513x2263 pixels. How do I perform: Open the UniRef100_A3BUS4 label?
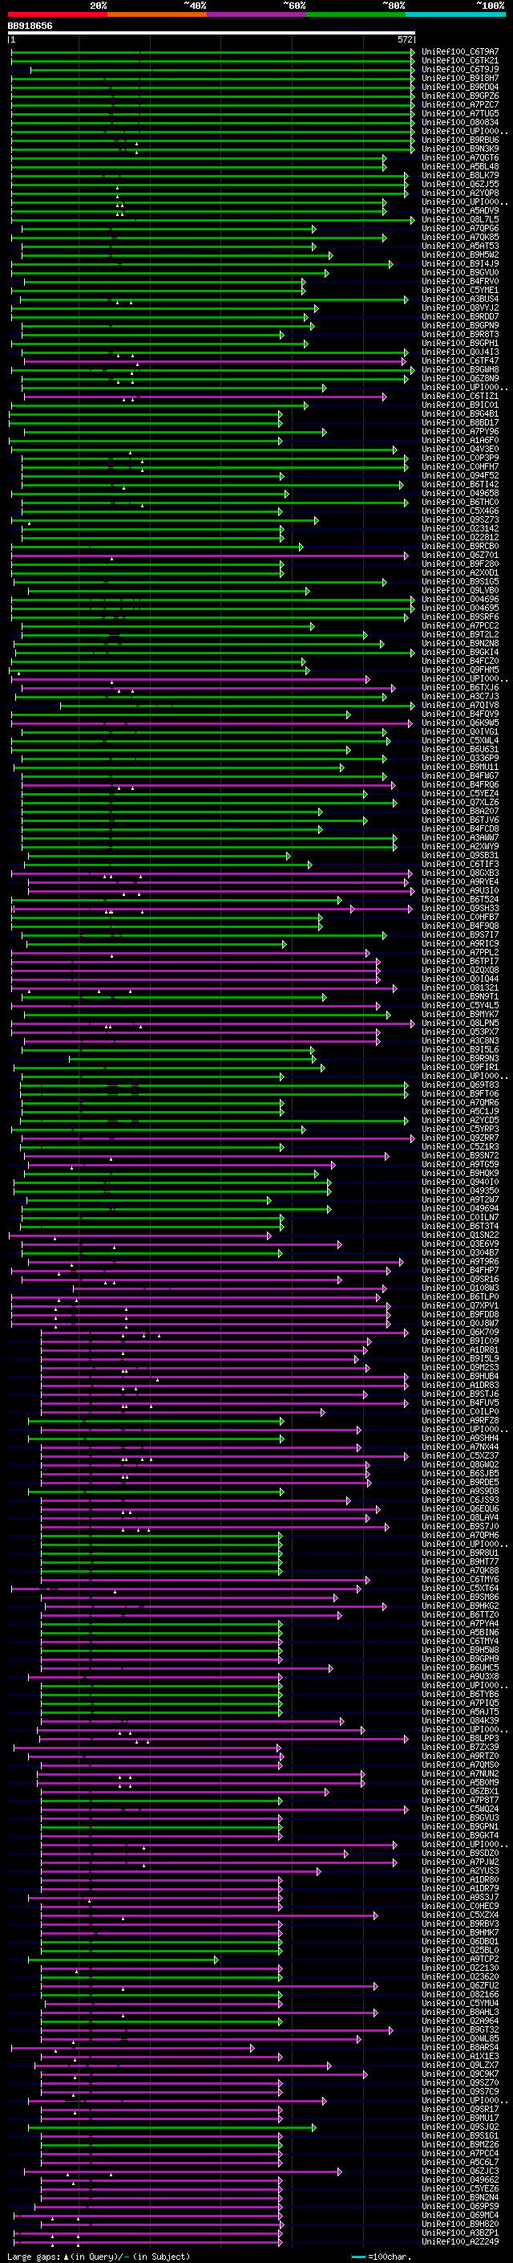coord(460,299)
